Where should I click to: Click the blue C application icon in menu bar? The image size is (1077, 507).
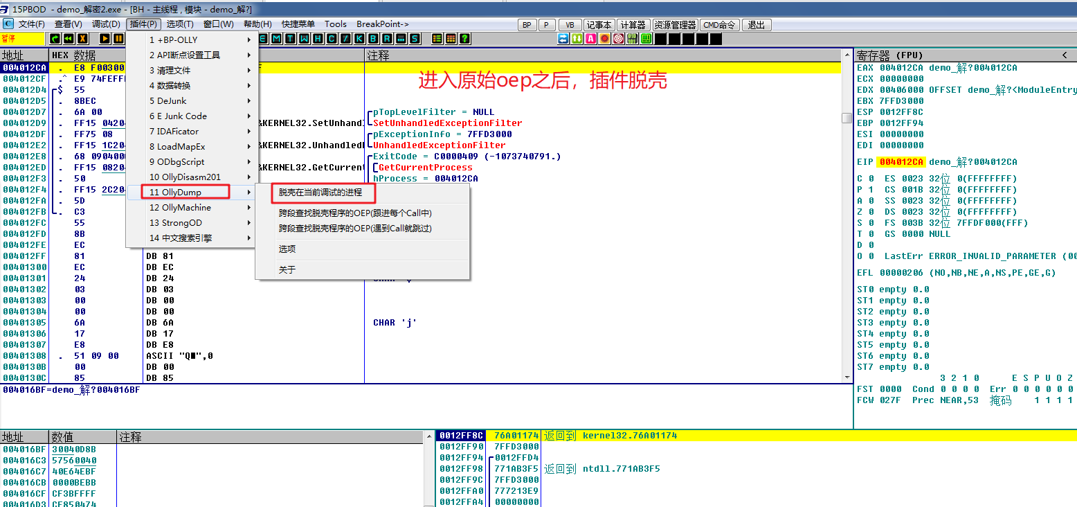click(x=8, y=24)
